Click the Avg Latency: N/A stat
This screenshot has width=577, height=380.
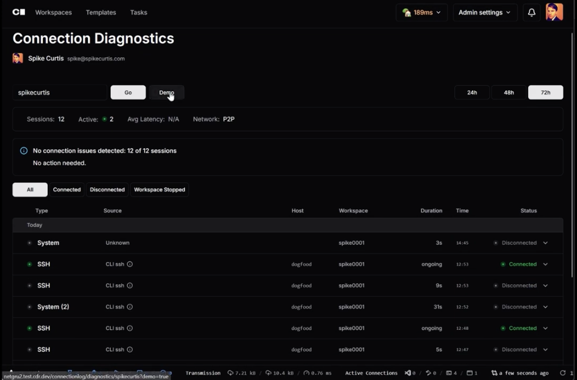coord(153,119)
